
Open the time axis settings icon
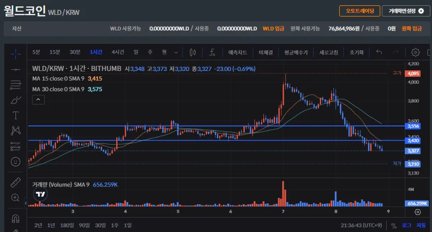(x=418, y=212)
